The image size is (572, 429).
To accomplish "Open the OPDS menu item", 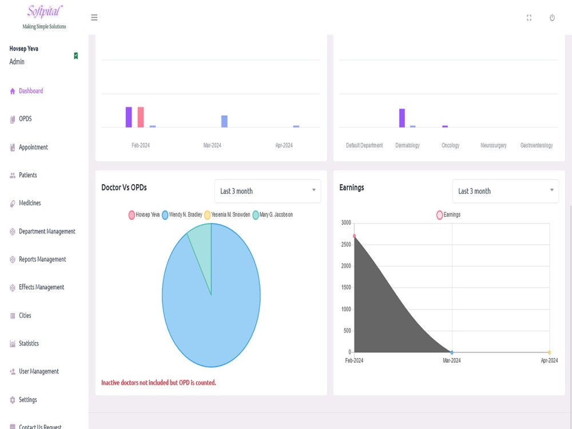I will [25, 118].
